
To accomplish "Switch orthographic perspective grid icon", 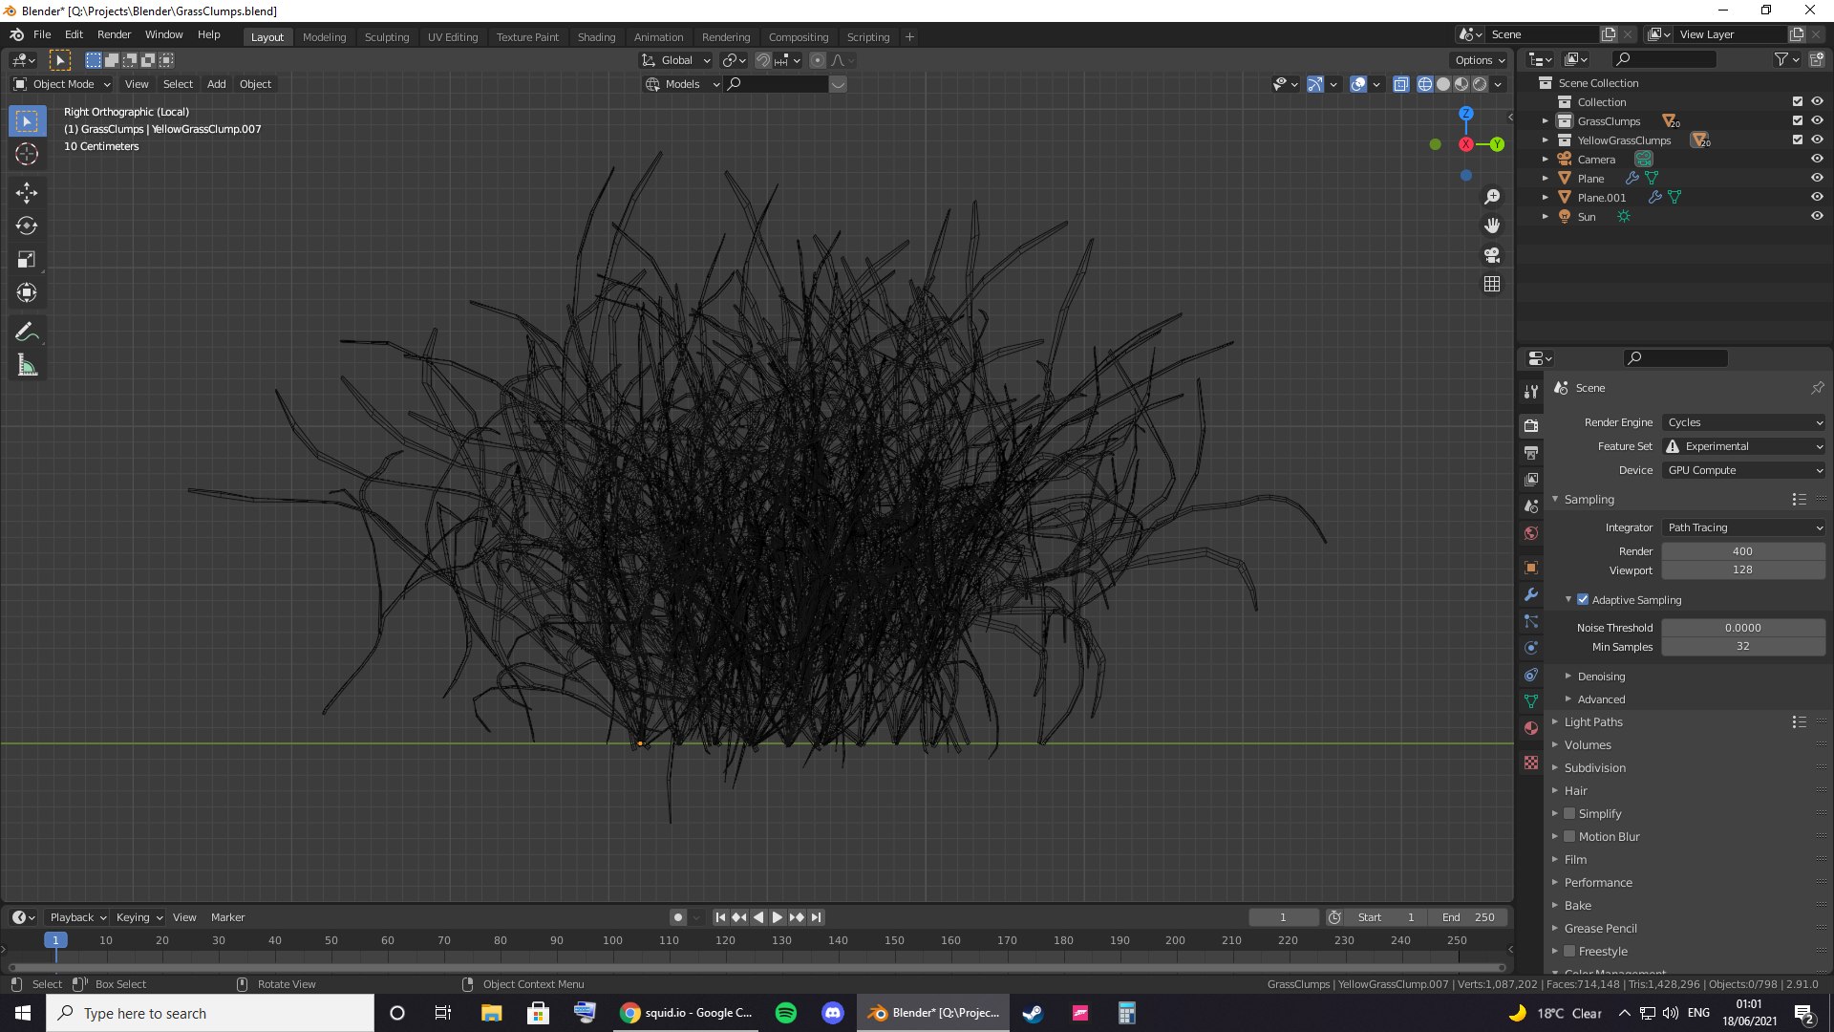I will coord(1492,285).
